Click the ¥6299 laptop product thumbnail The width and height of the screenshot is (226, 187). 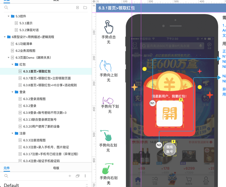[x=189, y=156]
